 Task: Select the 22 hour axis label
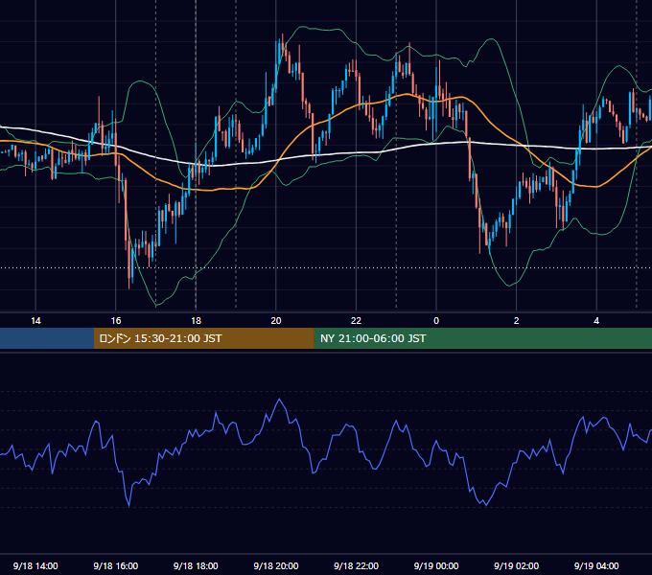357,321
